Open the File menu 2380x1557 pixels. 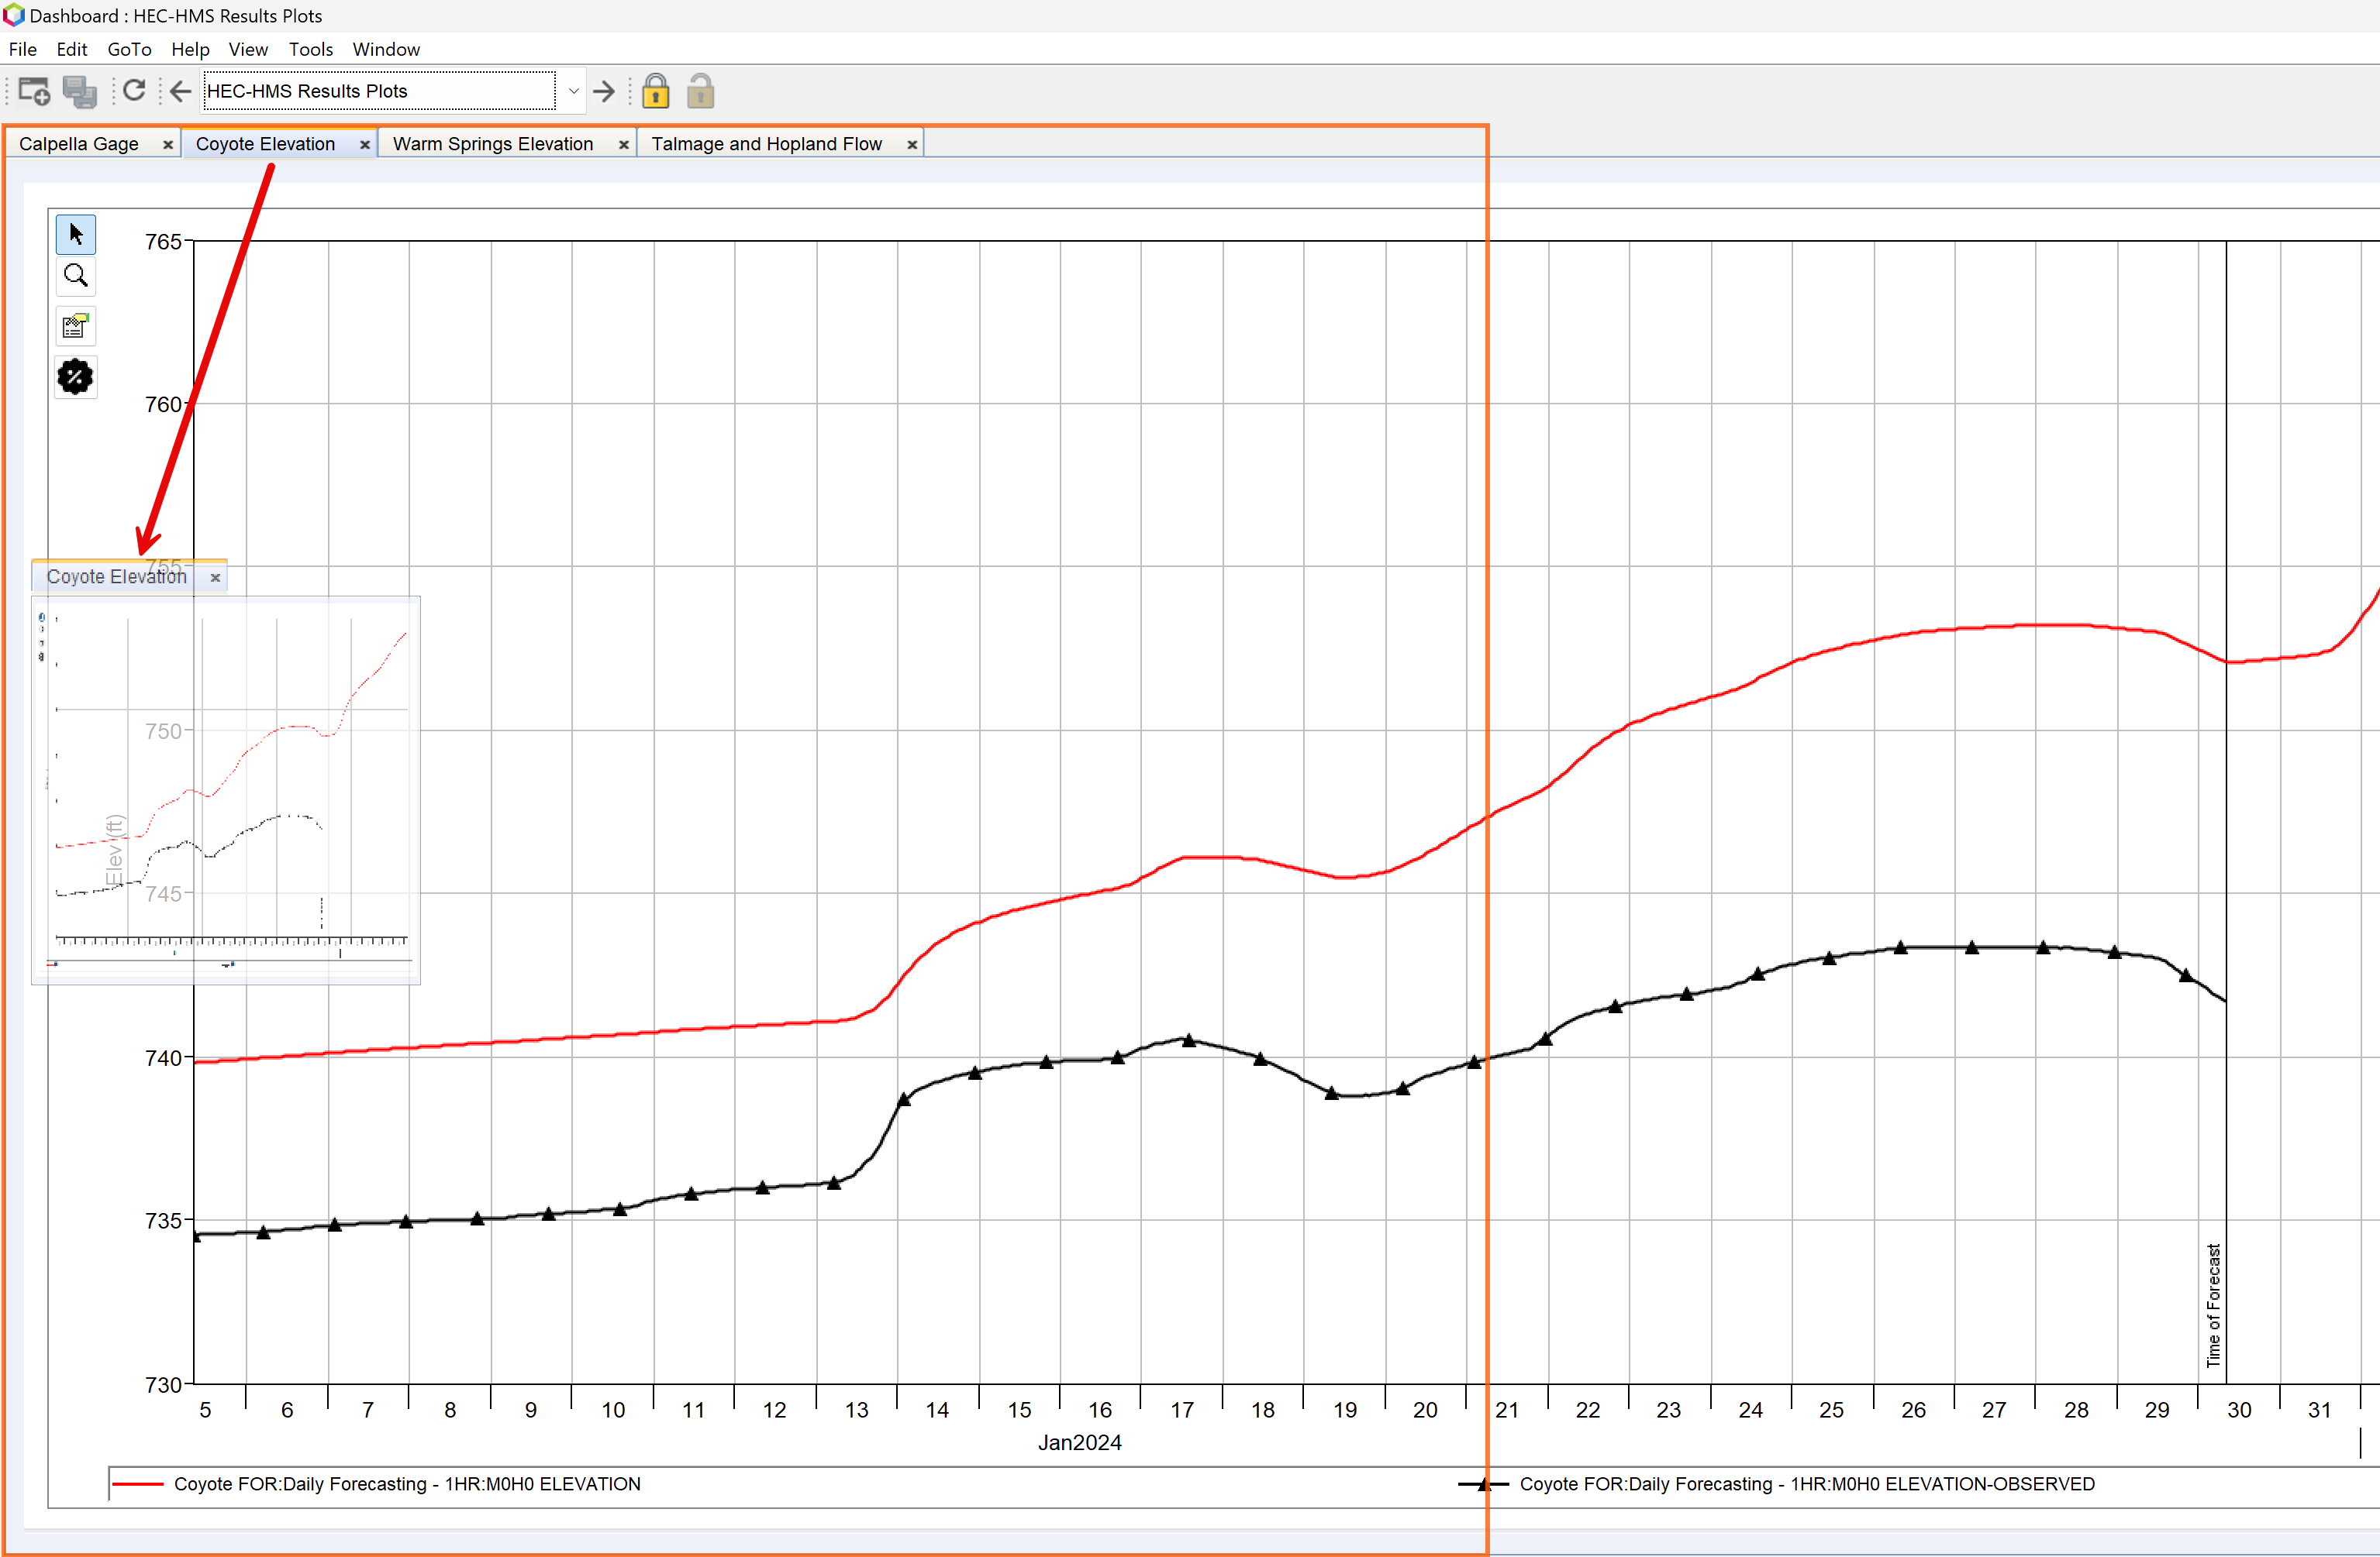[23, 49]
